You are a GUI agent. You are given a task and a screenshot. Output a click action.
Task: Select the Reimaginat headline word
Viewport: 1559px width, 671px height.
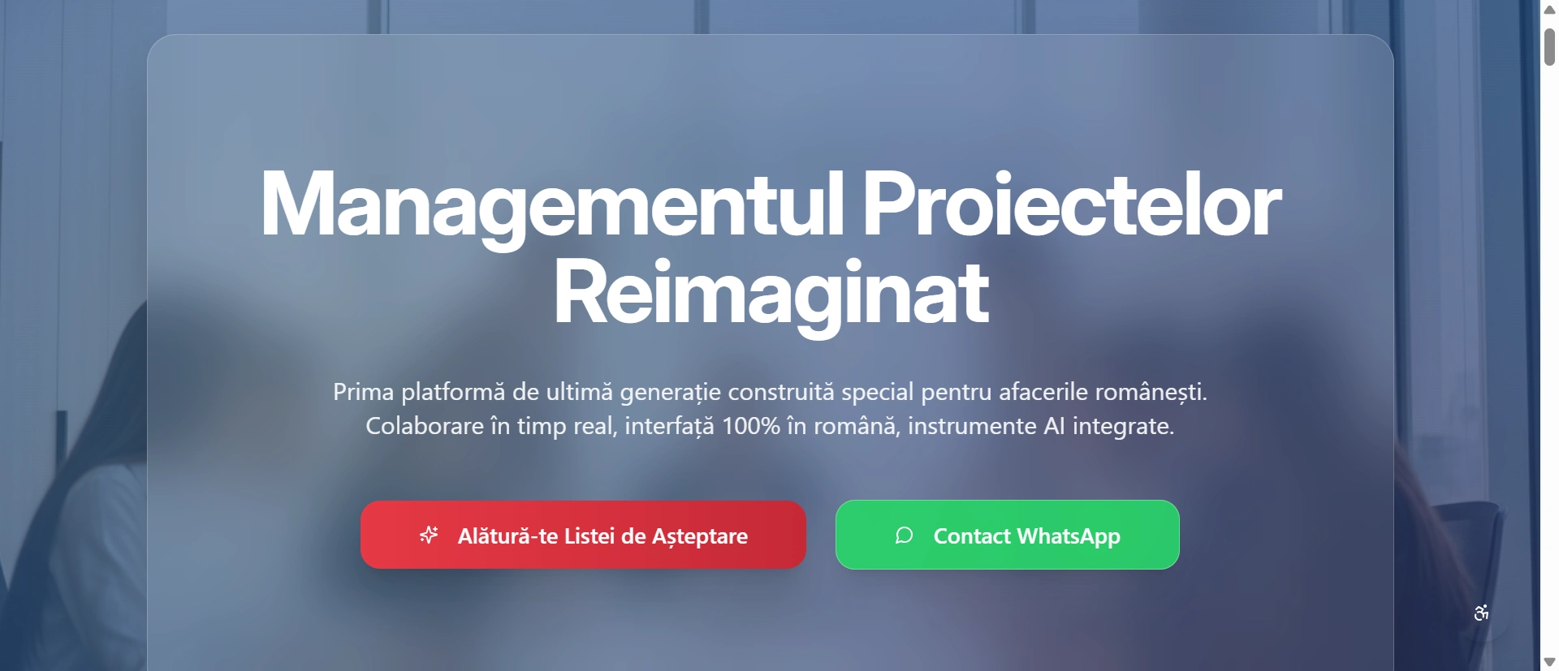tap(771, 294)
